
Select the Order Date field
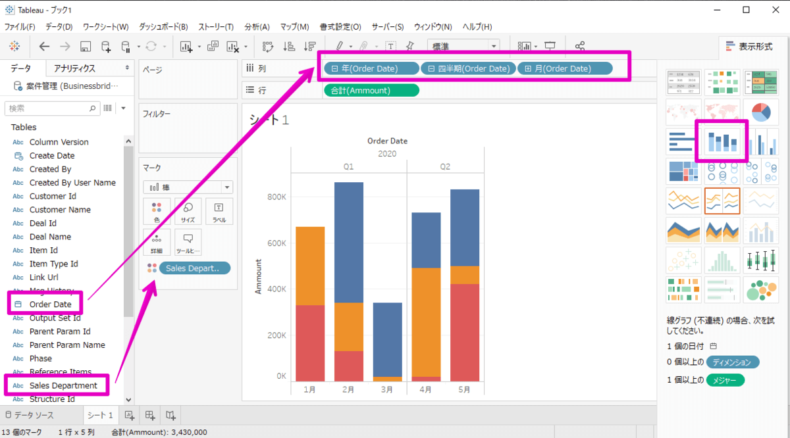tap(50, 304)
